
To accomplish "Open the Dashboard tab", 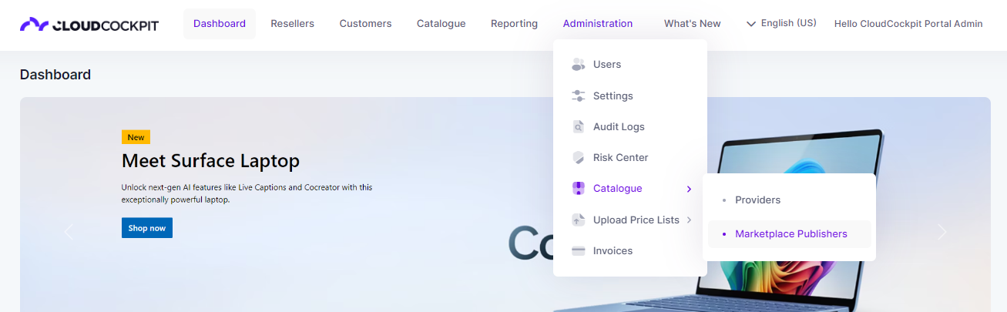I will click(x=220, y=24).
